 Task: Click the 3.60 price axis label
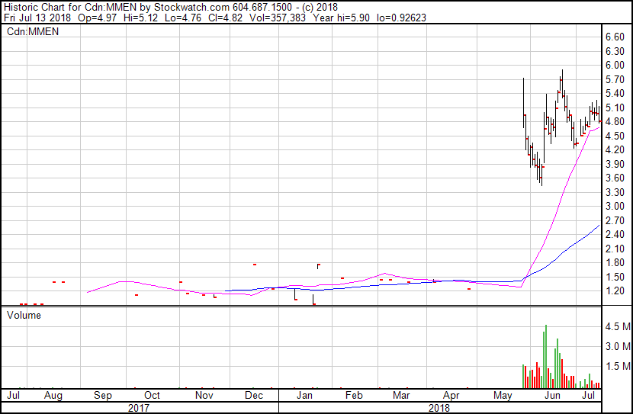(x=615, y=178)
